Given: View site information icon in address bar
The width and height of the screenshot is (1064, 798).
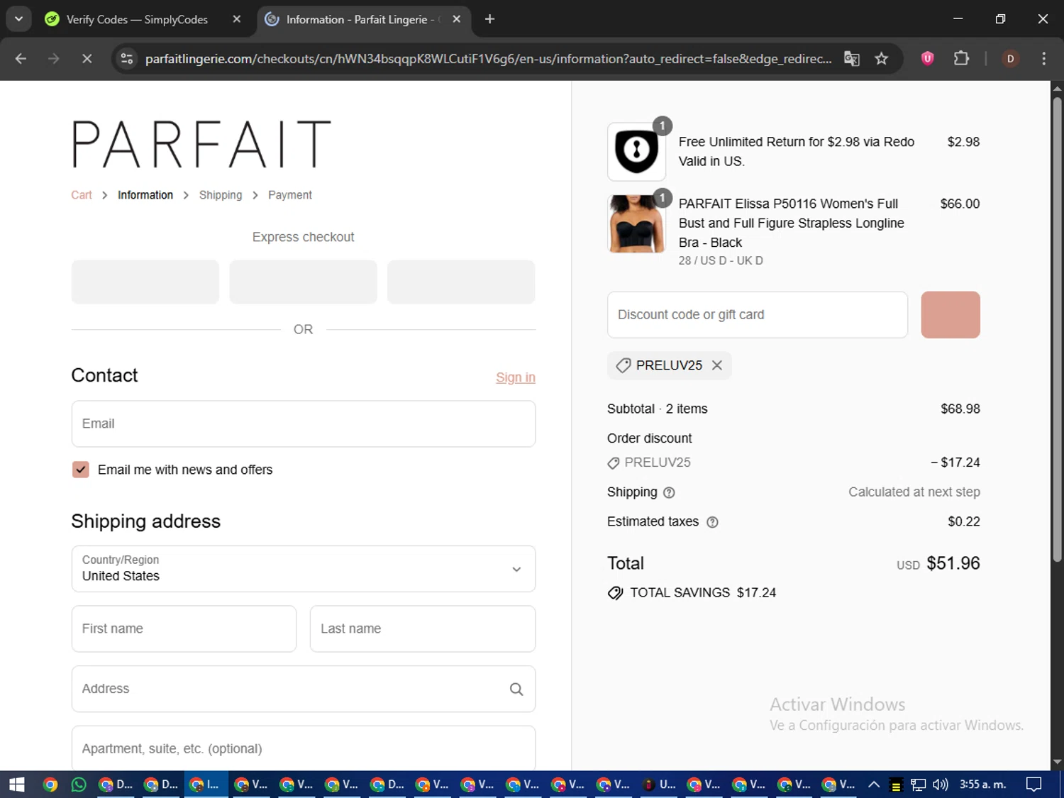Looking at the screenshot, I should click(127, 59).
